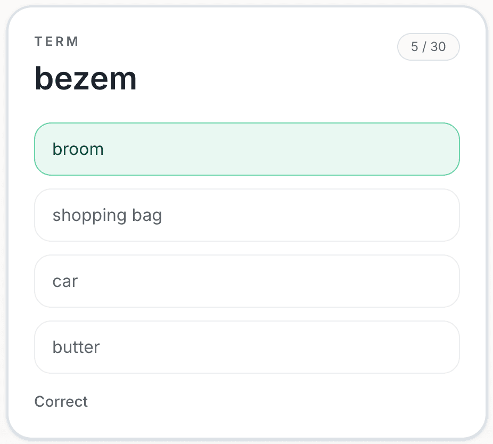This screenshot has width=493, height=444.
Task: Click the highlighted green "broom" answer
Action: tap(246, 149)
